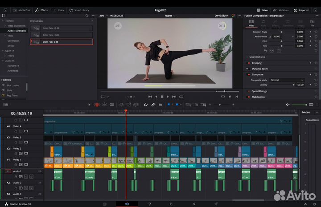
Task: Reset the Opacity parameter in Inspector
Action: click(316, 85)
